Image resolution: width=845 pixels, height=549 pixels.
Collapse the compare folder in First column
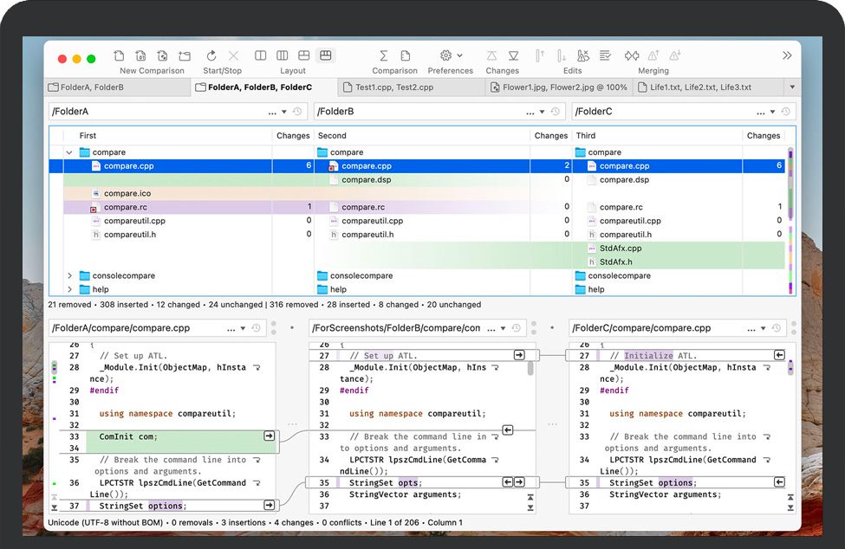tap(69, 152)
